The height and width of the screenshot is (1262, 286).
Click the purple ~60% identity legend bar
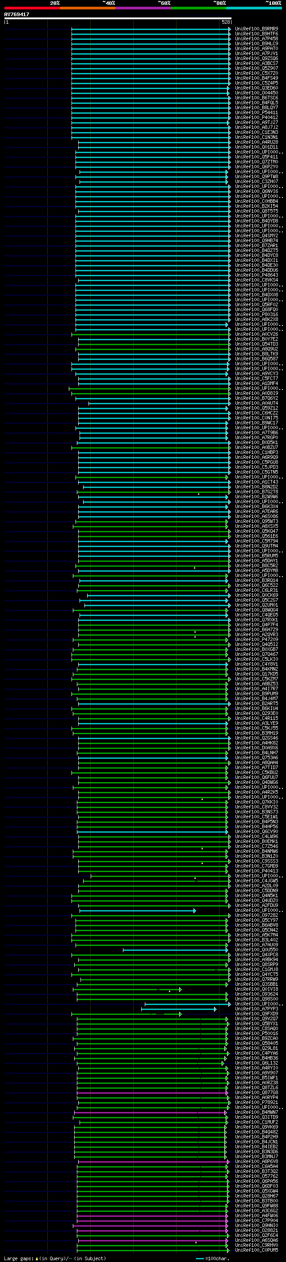(x=143, y=9)
